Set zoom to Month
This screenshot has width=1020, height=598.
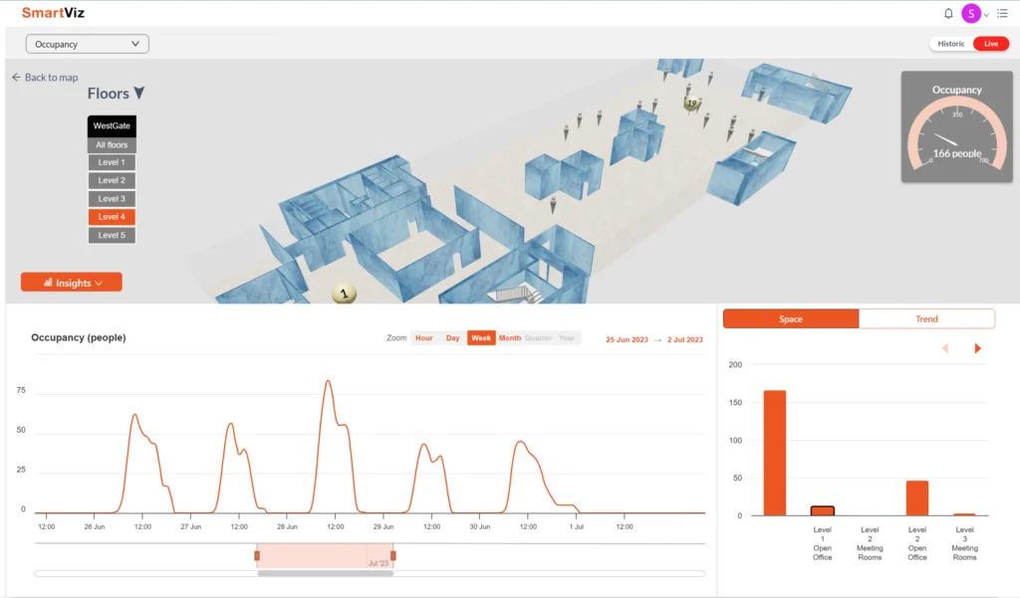pos(510,338)
